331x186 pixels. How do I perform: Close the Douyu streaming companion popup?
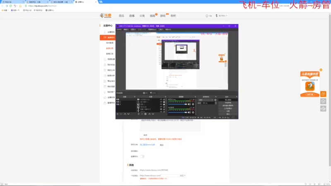[321, 70]
